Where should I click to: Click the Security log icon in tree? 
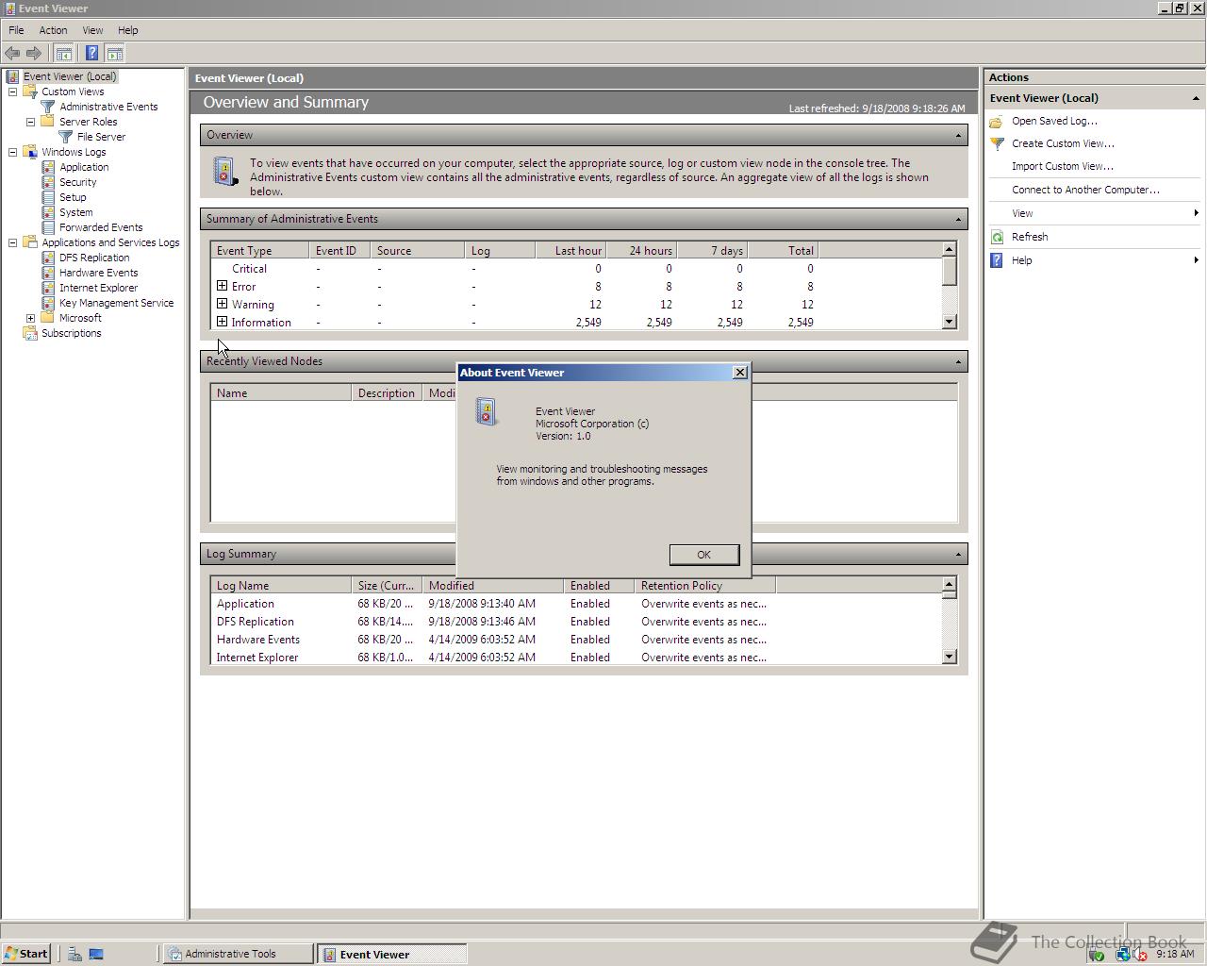[x=48, y=182]
